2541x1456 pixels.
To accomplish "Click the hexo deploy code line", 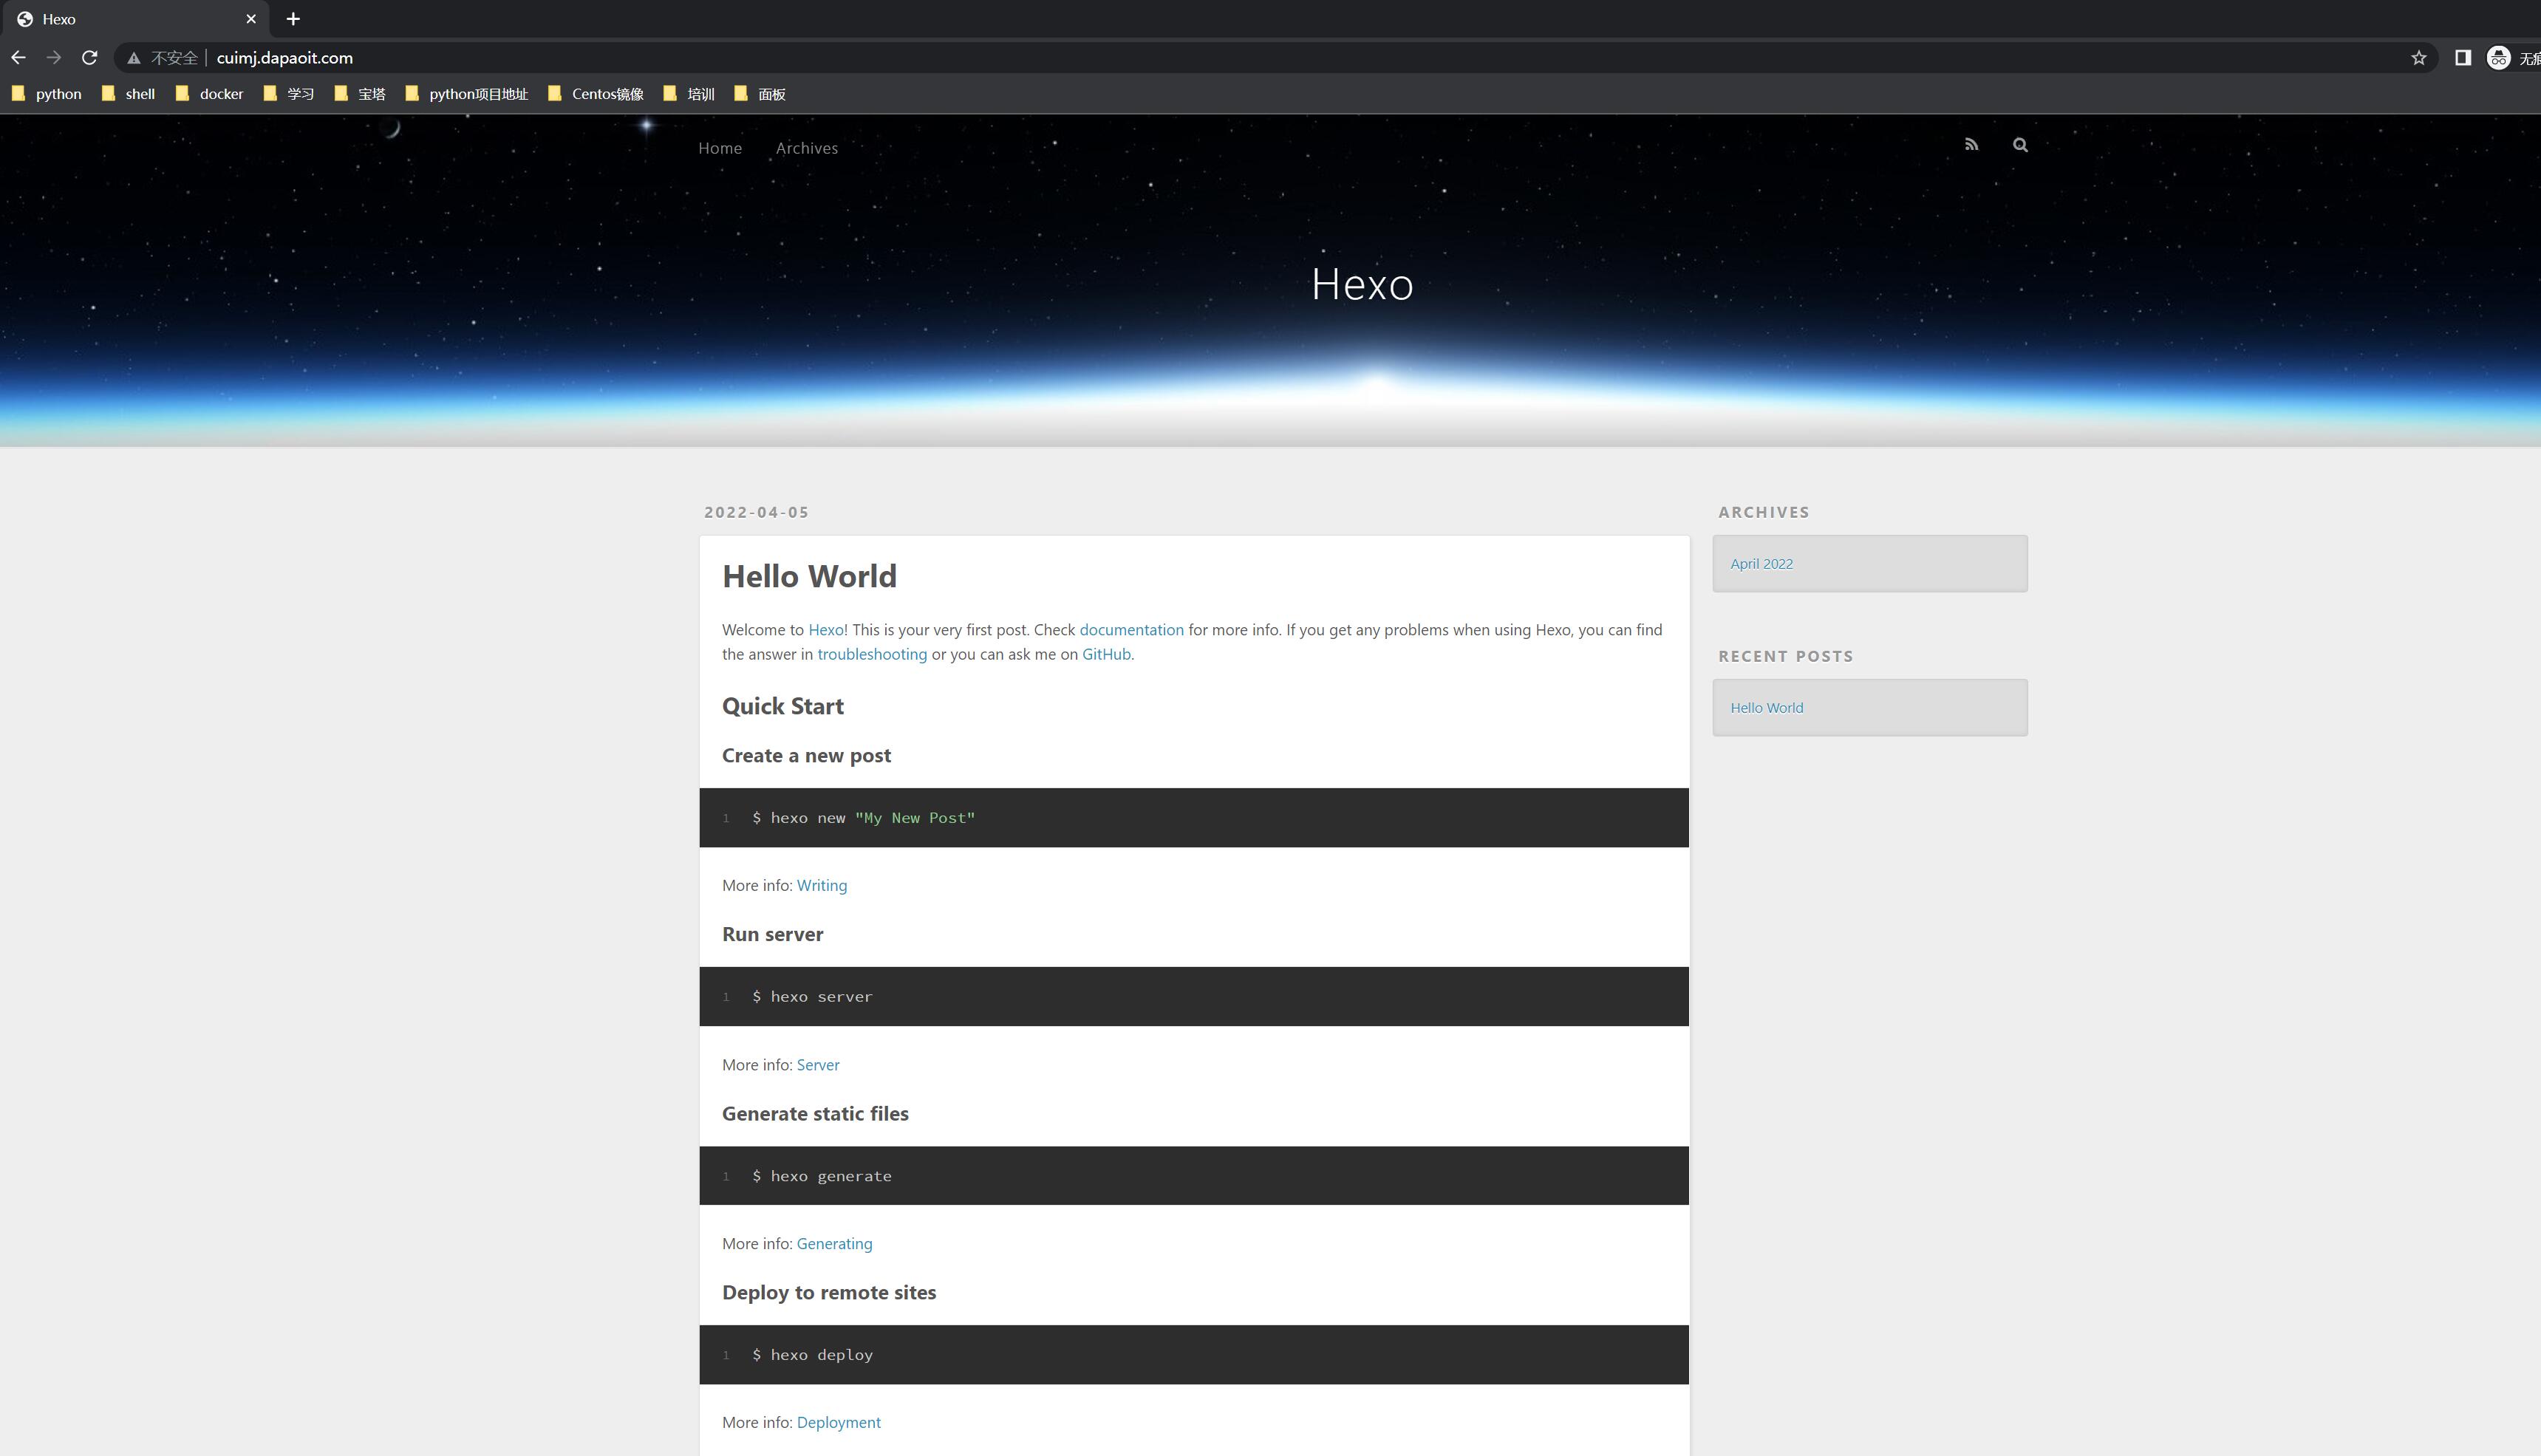I will tap(813, 1355).
